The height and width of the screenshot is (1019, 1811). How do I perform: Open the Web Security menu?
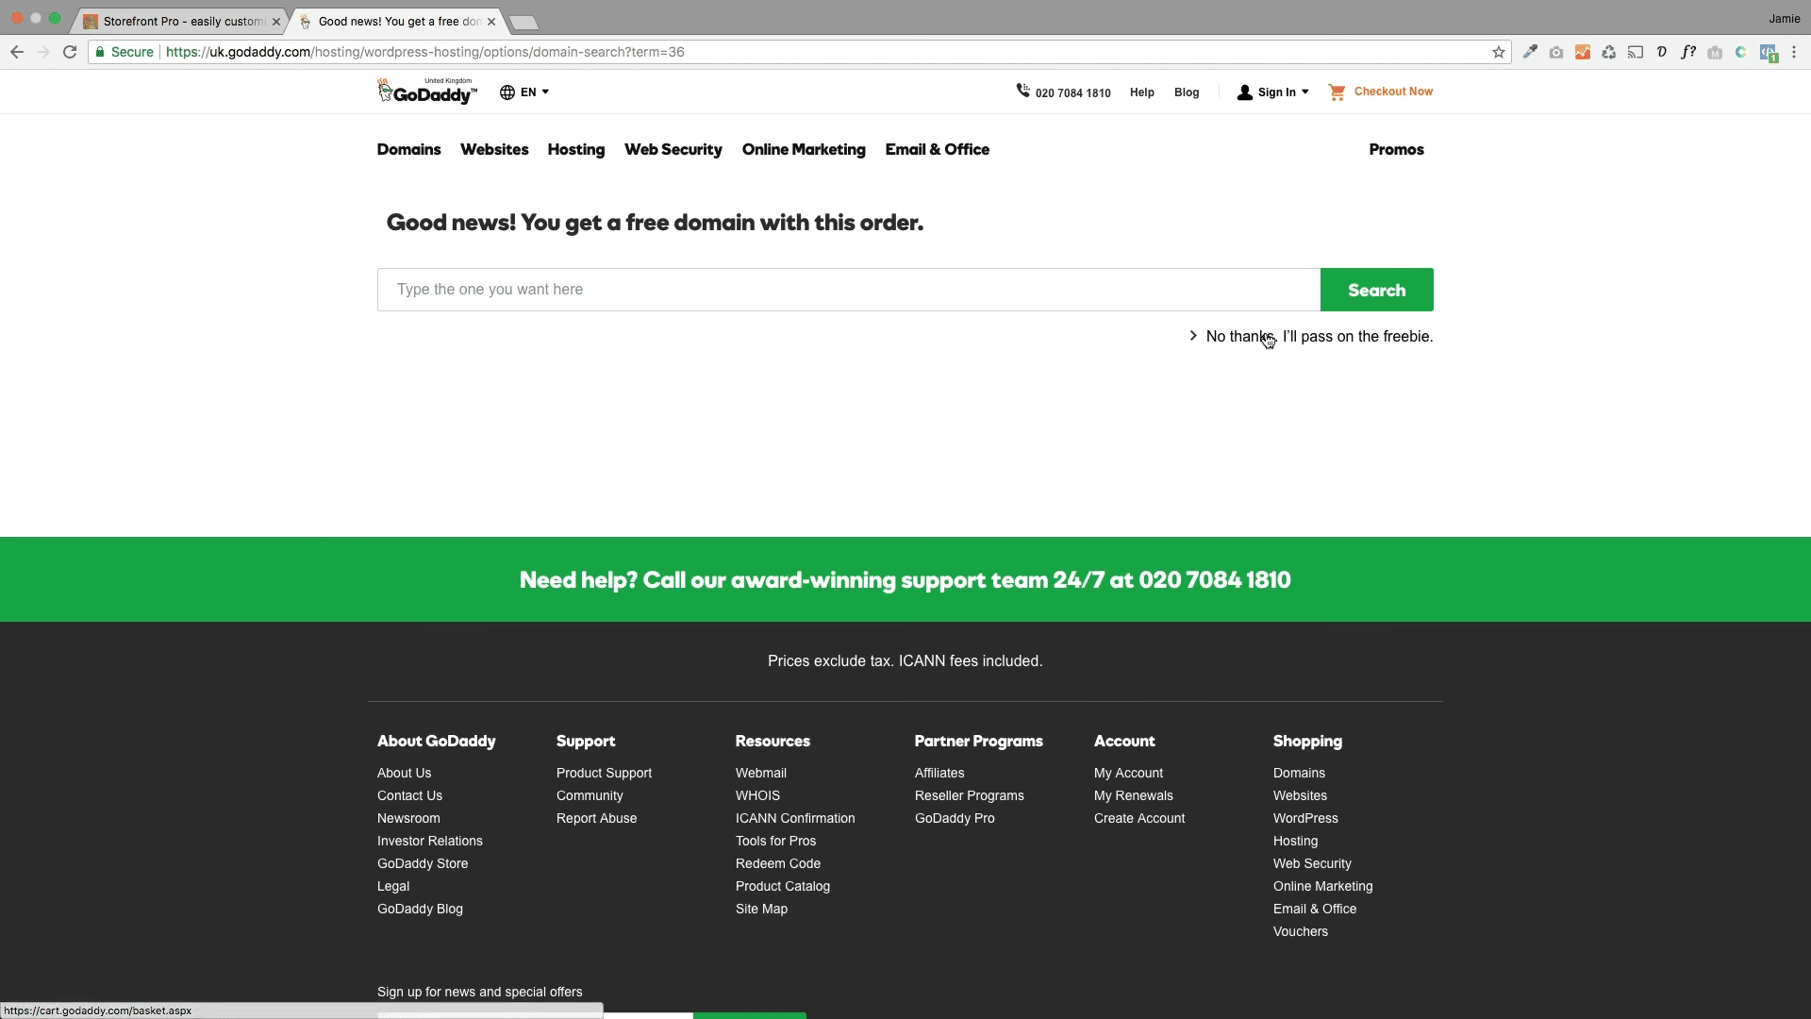pyautogui.click(x=673, y=149)
